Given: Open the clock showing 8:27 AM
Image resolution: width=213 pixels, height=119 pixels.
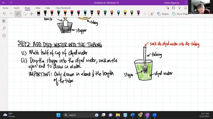Looking at the screenshot, I should [x=204, y=115].
